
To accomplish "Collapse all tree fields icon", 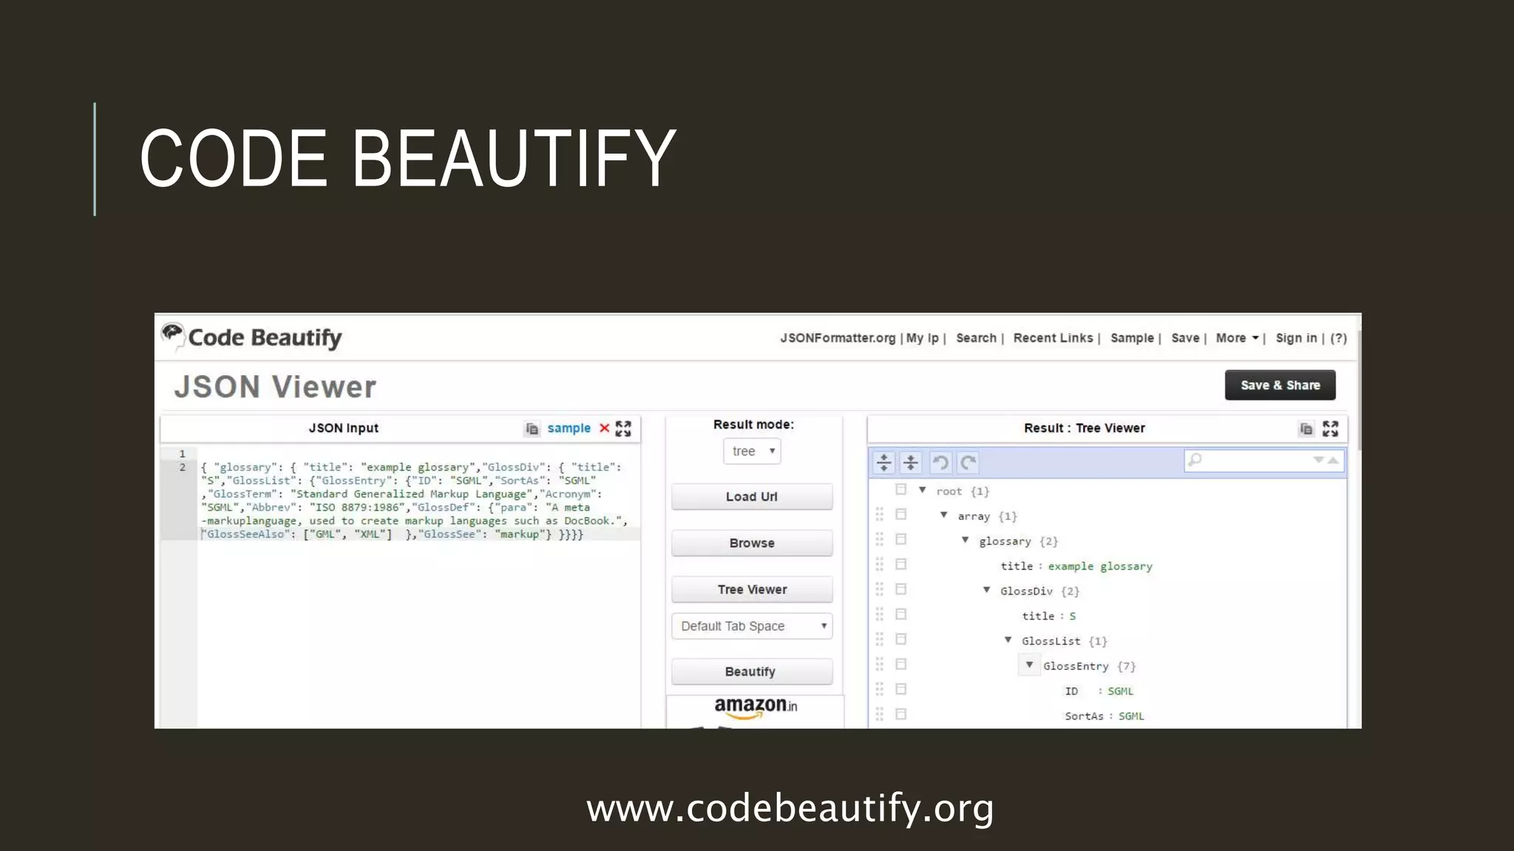I will pyautogui.click(x=911, y=462).
